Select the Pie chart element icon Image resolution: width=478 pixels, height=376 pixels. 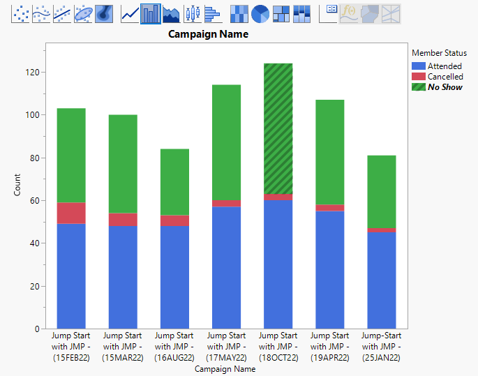(260, 14)
